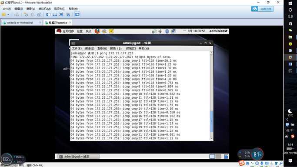Toggle the VMware library sidebar view icon
Viewport: 297px width, 167px height.
click(48, 15)
